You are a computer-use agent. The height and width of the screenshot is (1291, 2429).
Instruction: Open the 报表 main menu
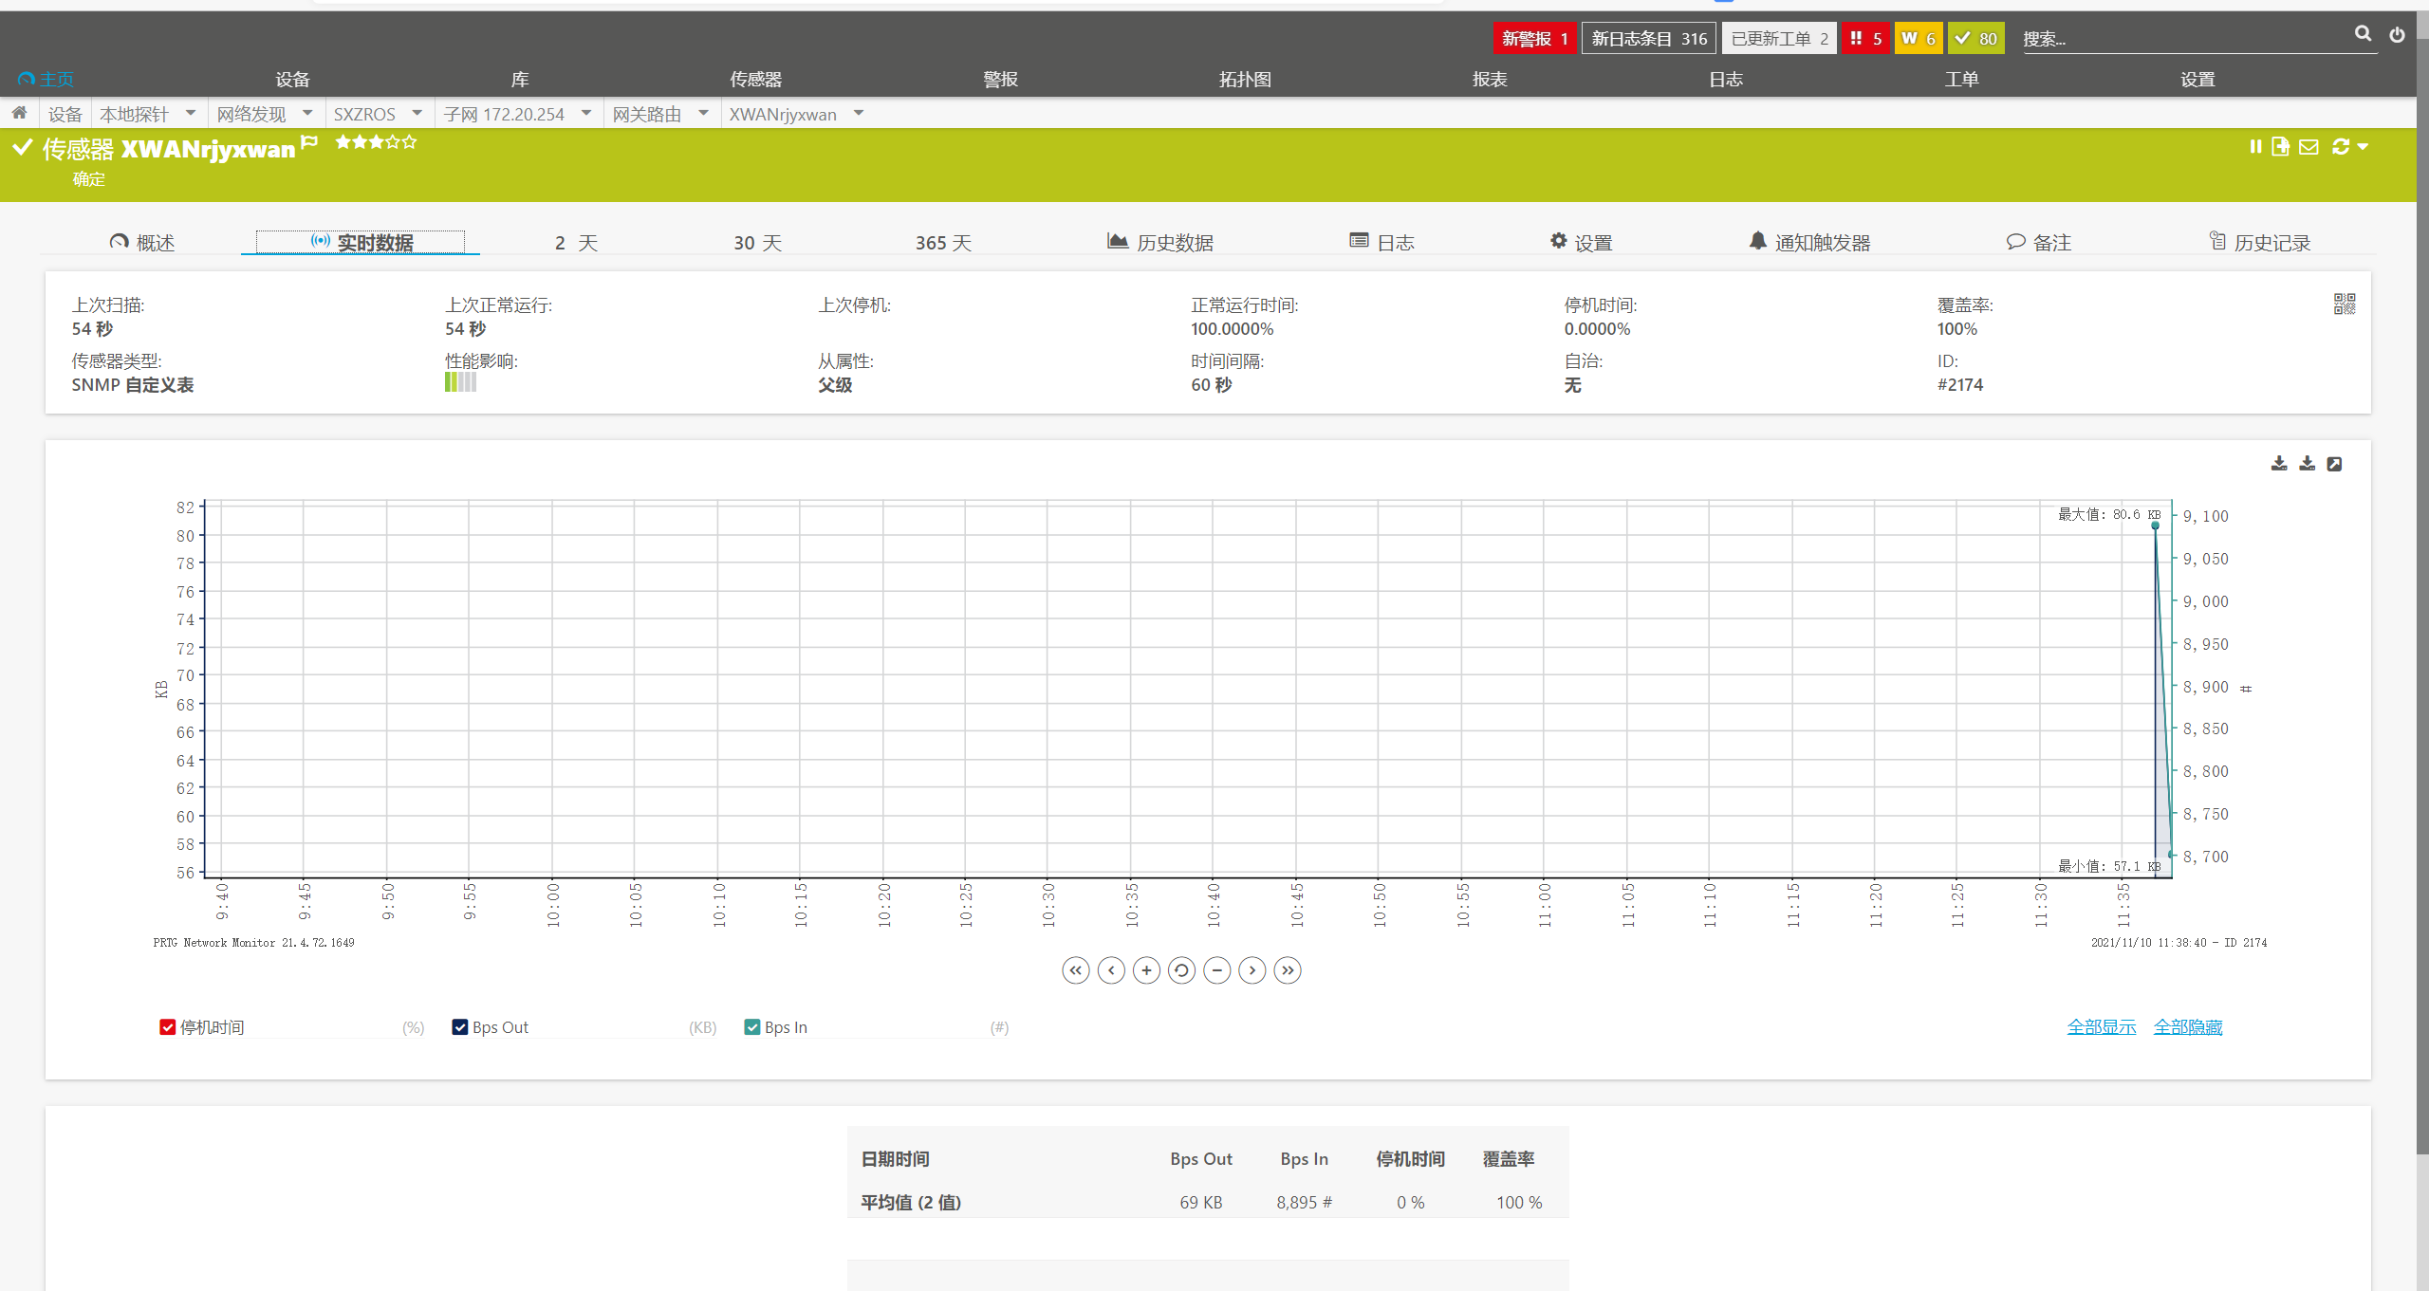(x=1490, y=80)
